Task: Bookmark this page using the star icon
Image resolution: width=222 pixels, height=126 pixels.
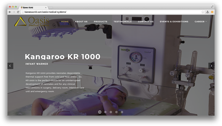Action: pos(203,12)
